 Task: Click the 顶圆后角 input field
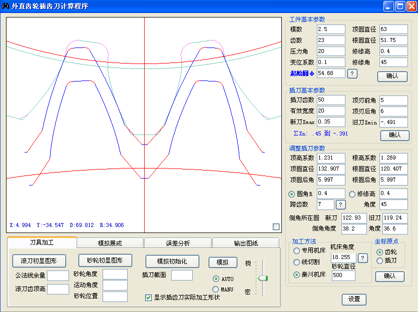[x=331, y=180]
